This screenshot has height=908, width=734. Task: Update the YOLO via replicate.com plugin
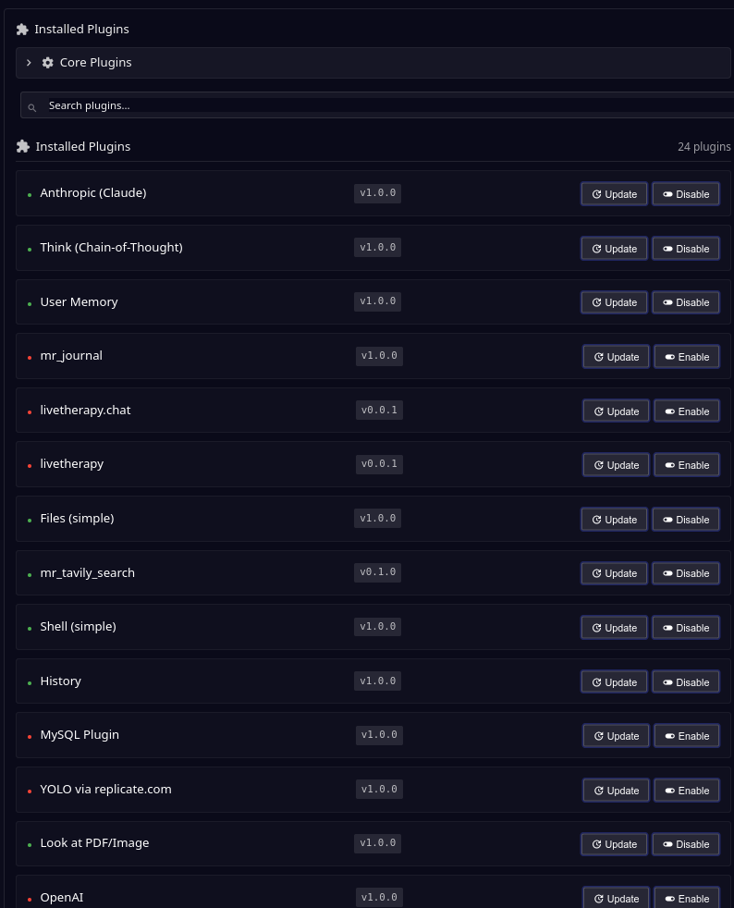pos(616,791)
